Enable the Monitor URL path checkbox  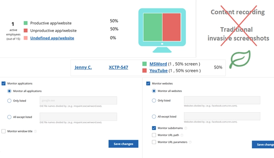tap(154, 135)
